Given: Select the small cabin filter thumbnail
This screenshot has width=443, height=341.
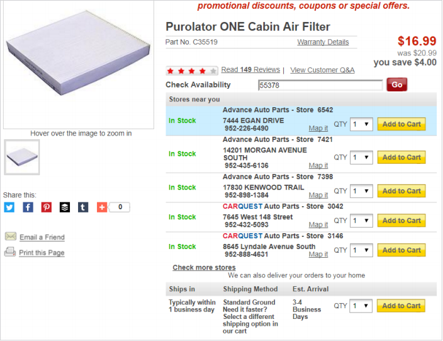Looking at the screenshot, I should click(x=21, y=157).
